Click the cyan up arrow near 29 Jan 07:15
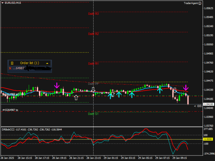215x161 pixels. [x=160, y=91]
